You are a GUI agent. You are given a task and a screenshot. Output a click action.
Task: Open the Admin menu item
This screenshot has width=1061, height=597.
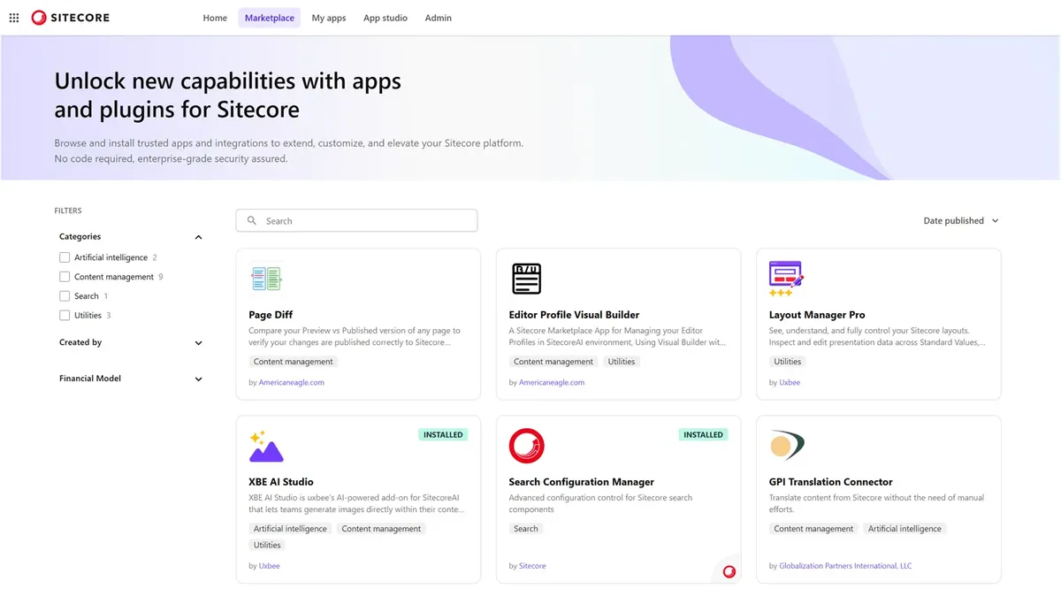(x=438, y=17)
